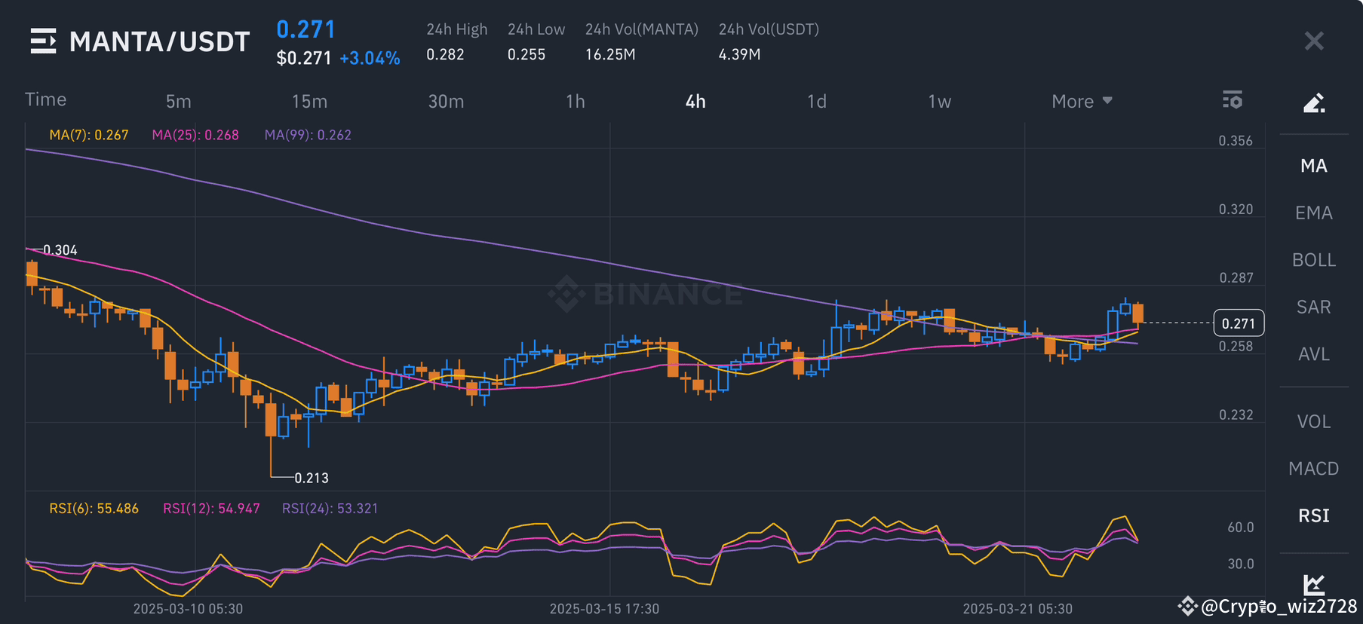Click the MA(7): 0.267 legend label

pyautogui.click(x=89, y=135)
